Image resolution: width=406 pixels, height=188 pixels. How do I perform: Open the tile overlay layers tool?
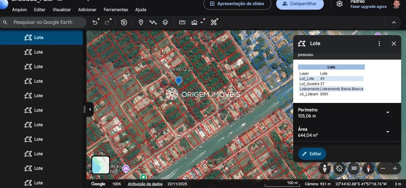pos(165,22)
